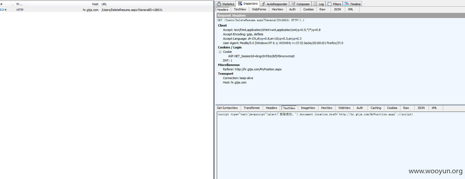Switch to the Inspectors tab

pyautogui.click(x=248, y=4)
